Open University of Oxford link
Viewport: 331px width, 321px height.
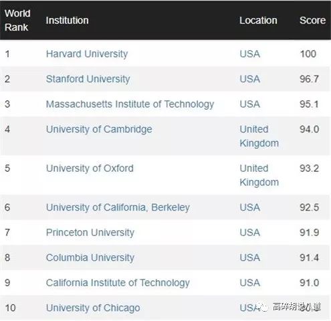point(90,169)
